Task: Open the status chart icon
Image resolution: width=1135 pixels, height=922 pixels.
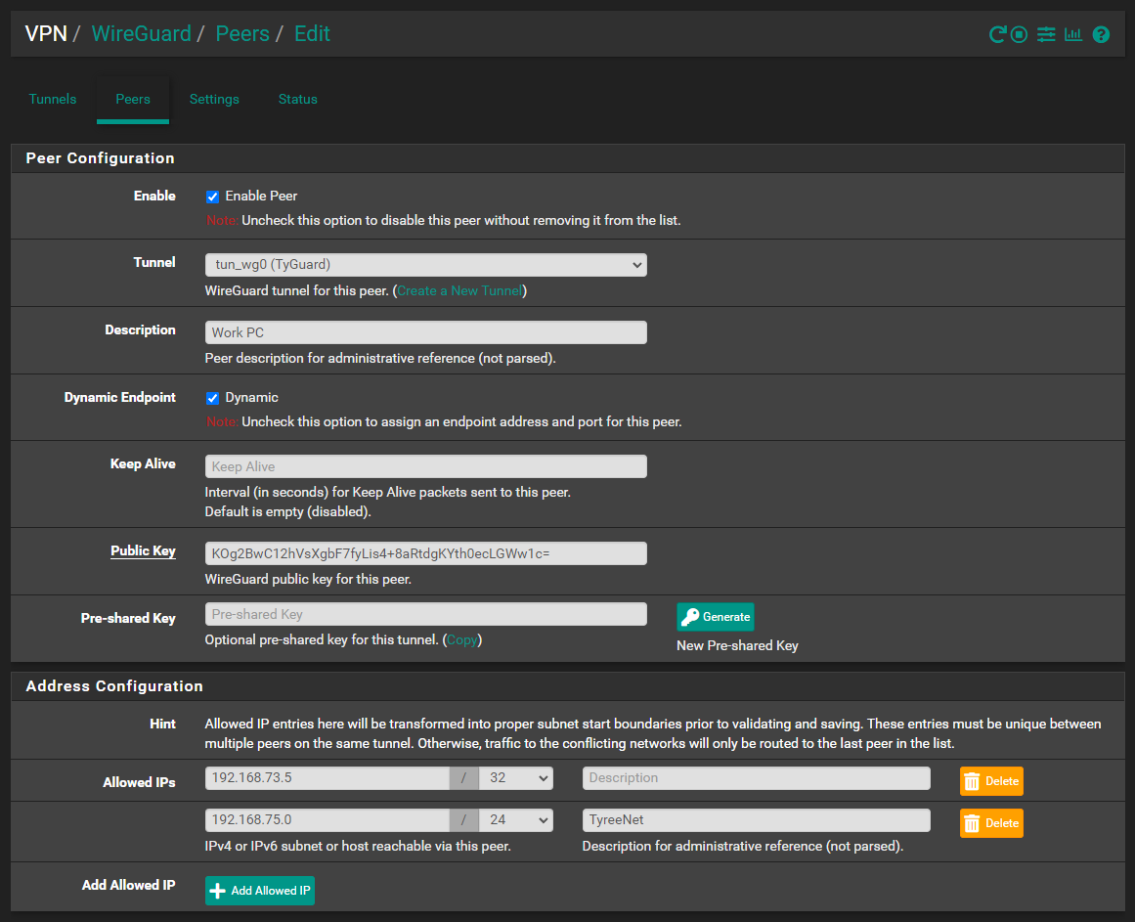Action: (x=1073, y=35)
